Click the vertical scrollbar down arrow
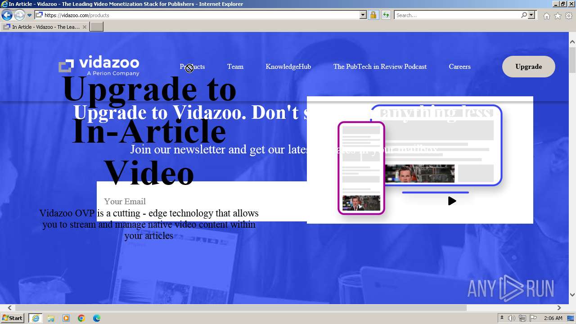 [x=572, y=295]
